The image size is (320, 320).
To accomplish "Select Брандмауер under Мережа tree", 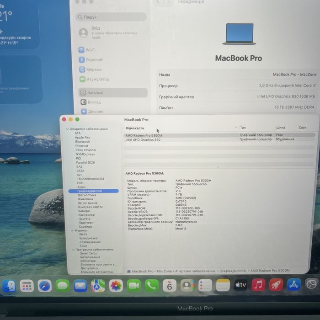I will point(89,238).
